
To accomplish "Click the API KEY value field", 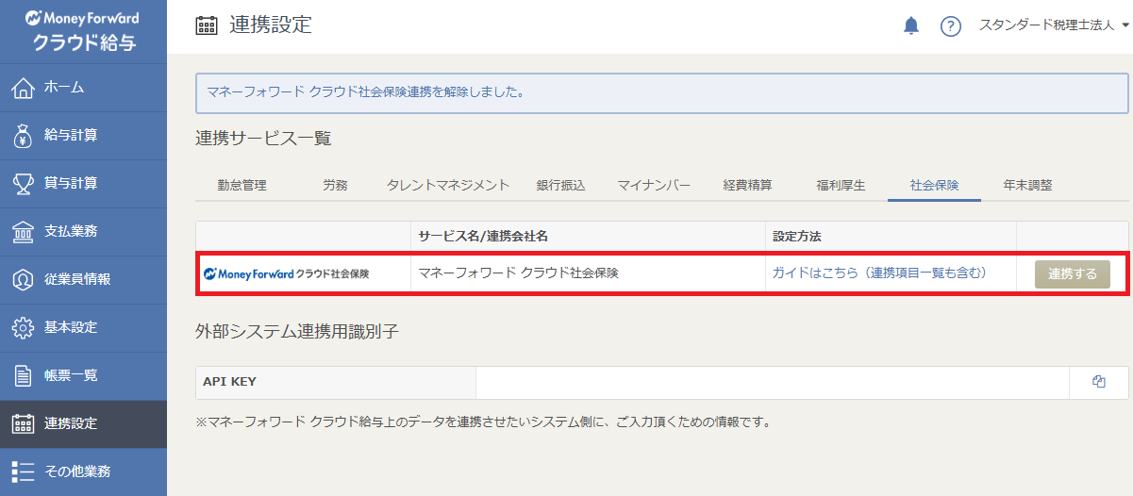I will (773, 382).
